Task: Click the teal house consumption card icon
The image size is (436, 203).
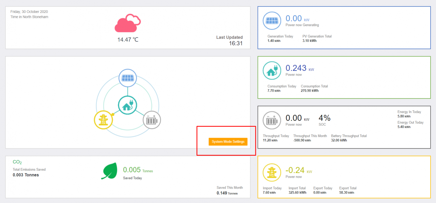Action: [x=272, y=71]
